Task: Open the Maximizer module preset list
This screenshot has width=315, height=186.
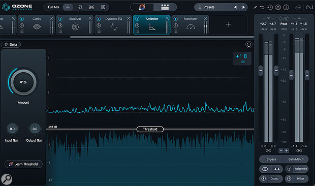Action: [176, 31]
